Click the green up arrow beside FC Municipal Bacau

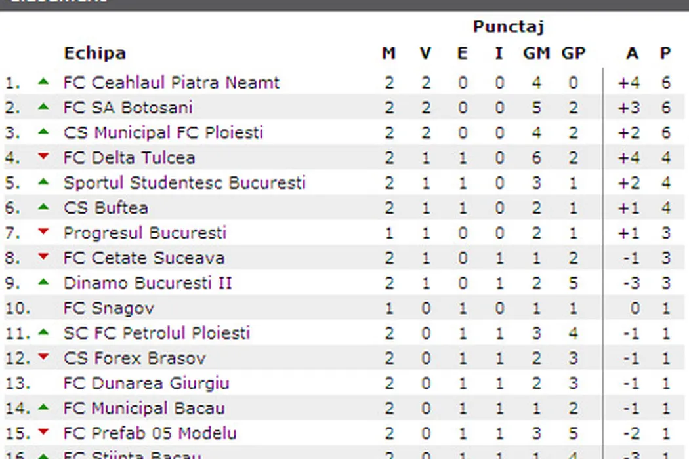tap(43, 407)
